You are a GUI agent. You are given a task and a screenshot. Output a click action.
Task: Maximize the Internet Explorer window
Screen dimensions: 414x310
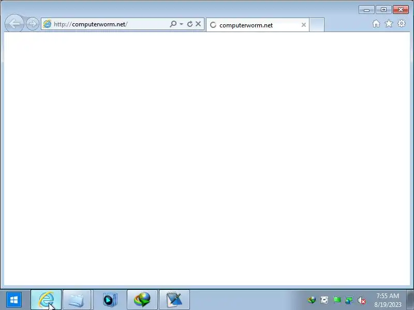[383, 10]
